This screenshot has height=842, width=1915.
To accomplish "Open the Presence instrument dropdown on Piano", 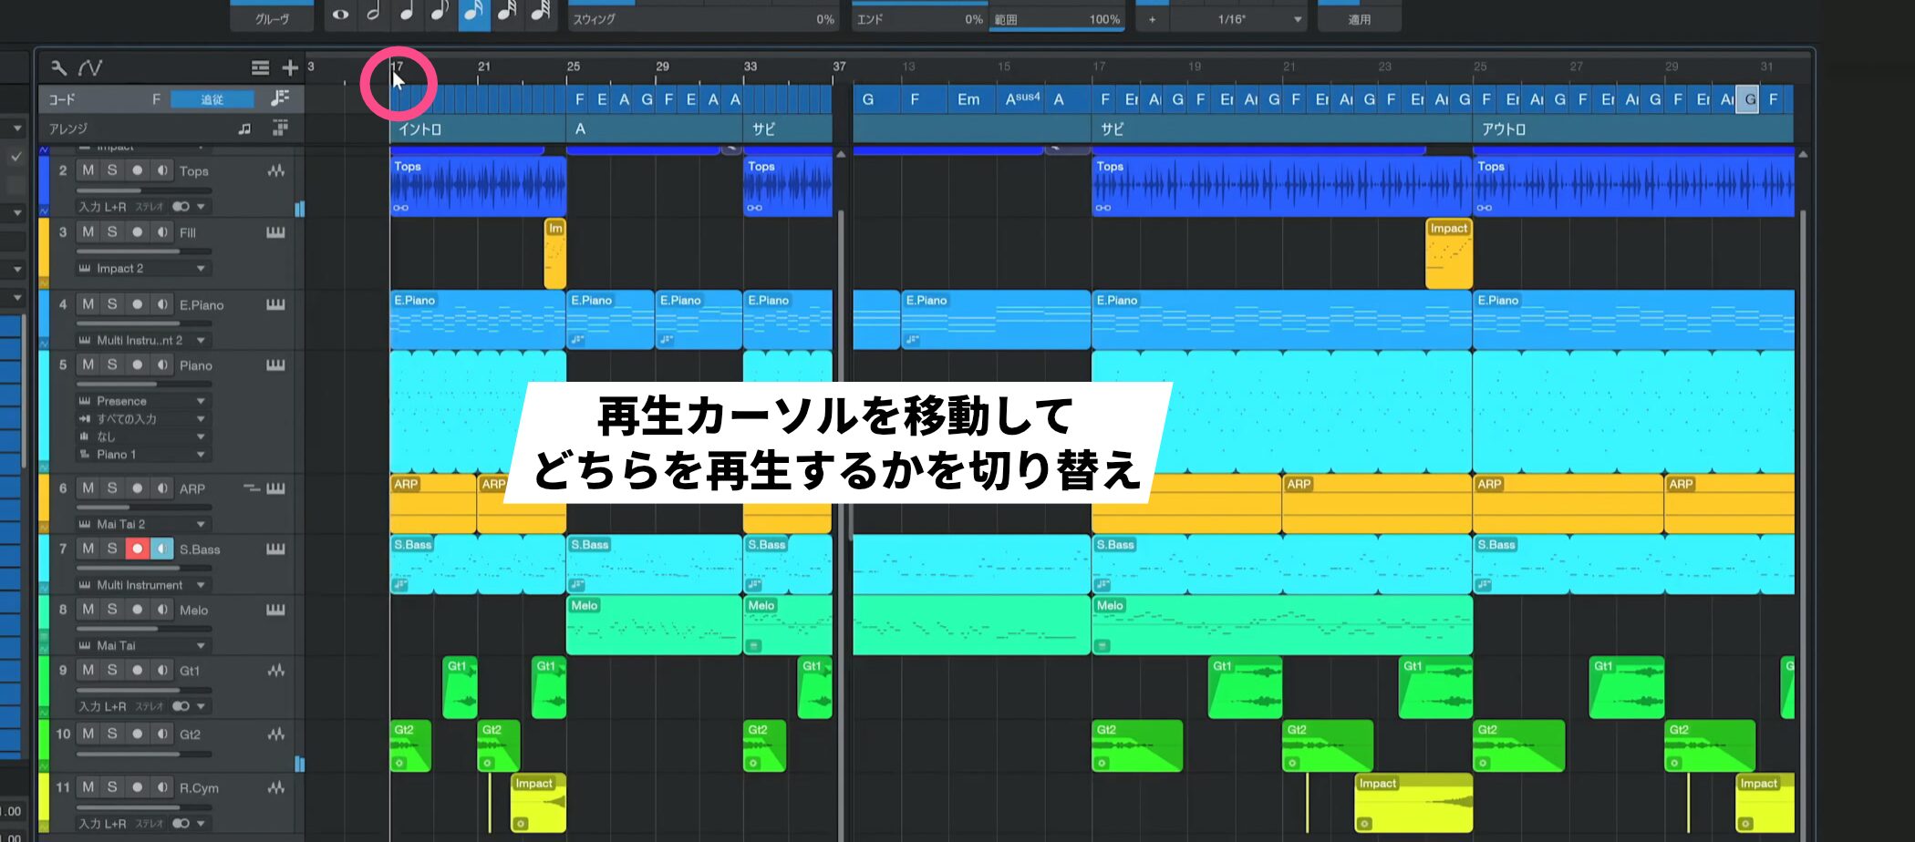I will (x=201, y=401).
